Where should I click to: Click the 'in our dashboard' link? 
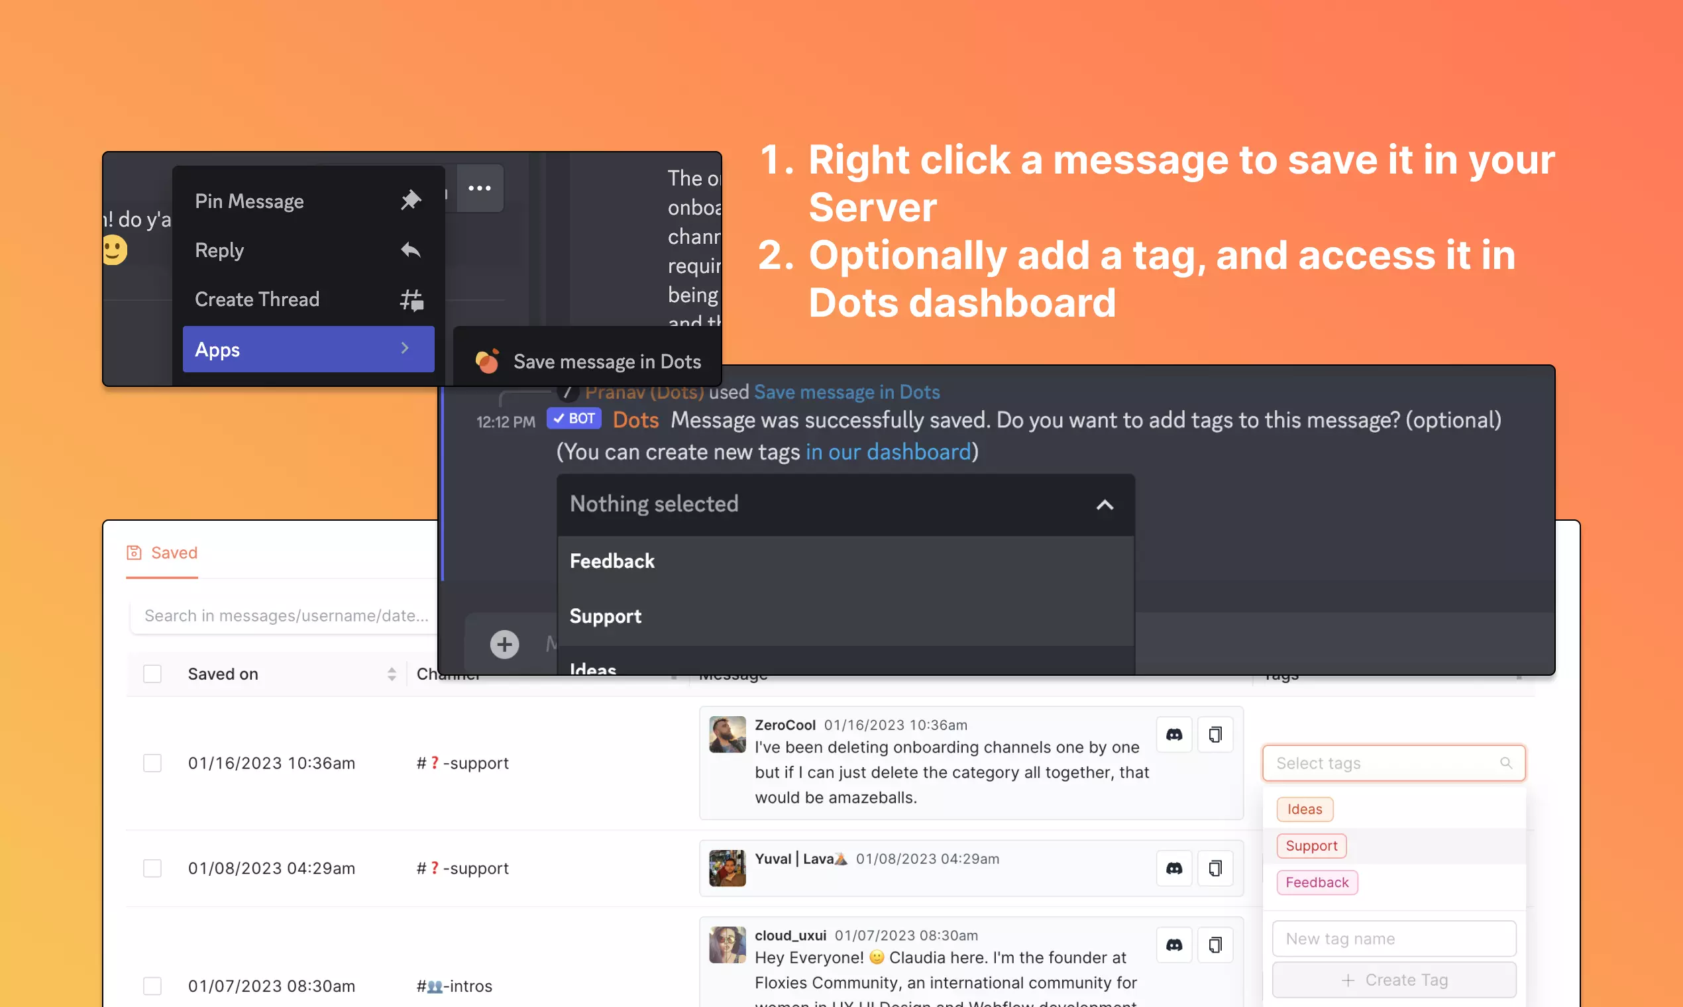(889, 451)
